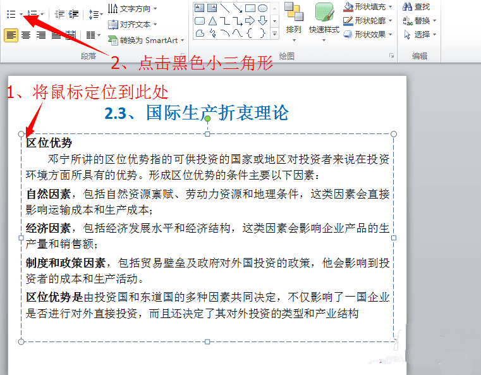Click 查找 find button
The image size is (481, 375).
coord(417,6)
